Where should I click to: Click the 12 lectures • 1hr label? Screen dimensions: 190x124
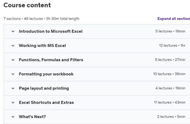(172, 45)
